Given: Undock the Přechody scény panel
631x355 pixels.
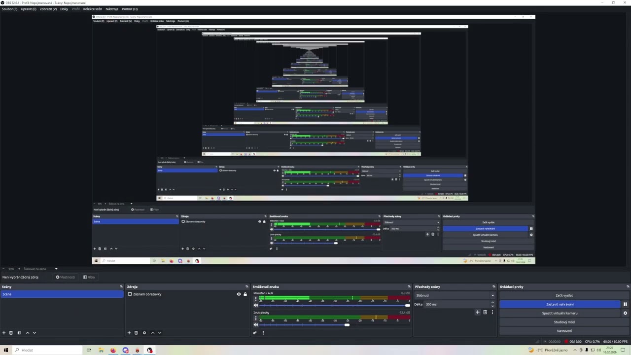Looking at the screenshot, I should point(493,286).
